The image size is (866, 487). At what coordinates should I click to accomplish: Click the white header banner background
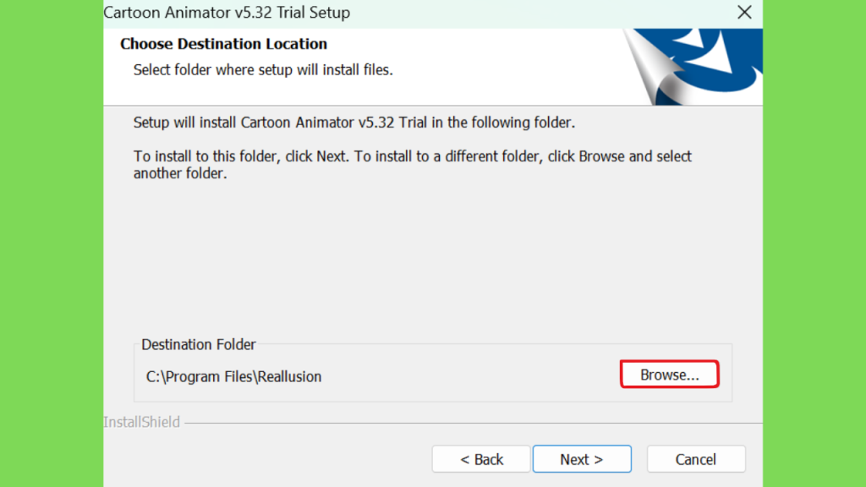point(497,66)
